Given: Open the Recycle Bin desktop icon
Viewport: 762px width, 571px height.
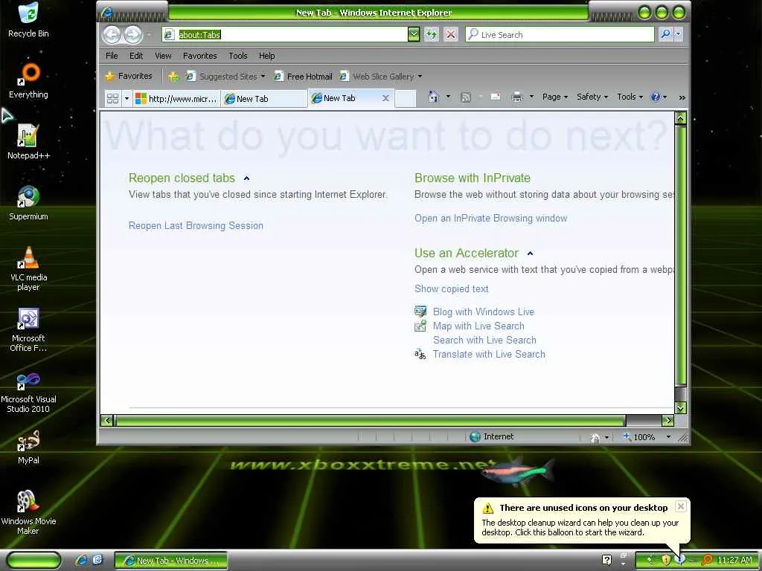Looking at the screenshot, I should 28,20.
